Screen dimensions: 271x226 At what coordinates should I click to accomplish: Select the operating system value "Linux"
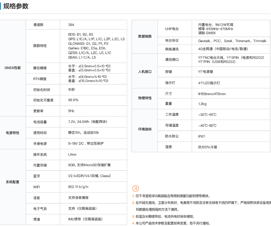tap(72, 154)
